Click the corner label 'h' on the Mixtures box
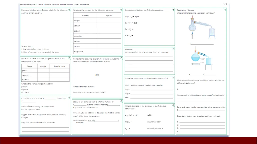This screenshot has height=144, width=257. (x=173, y=49)
